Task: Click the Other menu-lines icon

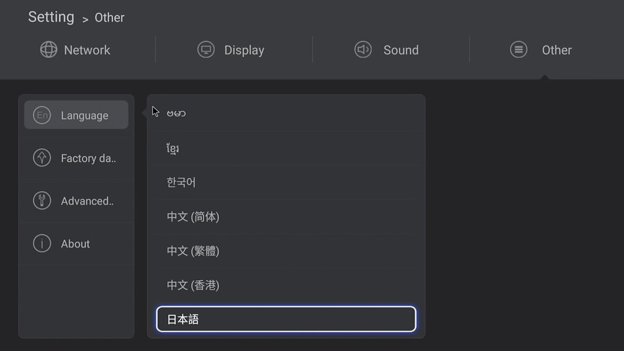Action: coord(518,49)
